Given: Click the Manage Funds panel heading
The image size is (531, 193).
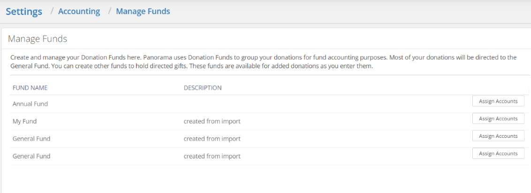Looking at the screenshot, I should tap(37, 39).
